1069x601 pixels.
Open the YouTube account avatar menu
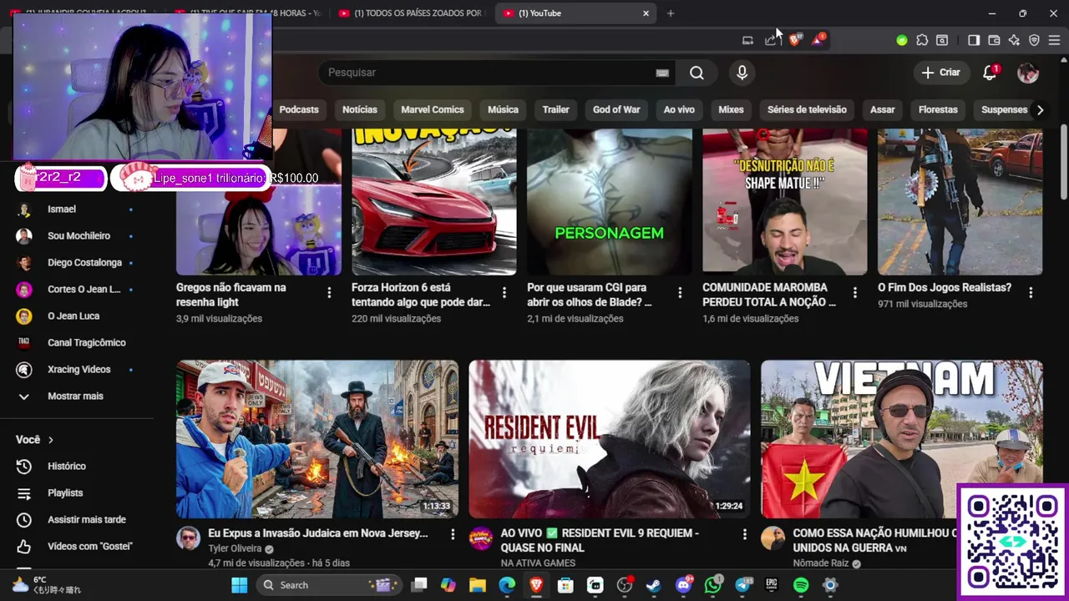[x=1028, y=73]
